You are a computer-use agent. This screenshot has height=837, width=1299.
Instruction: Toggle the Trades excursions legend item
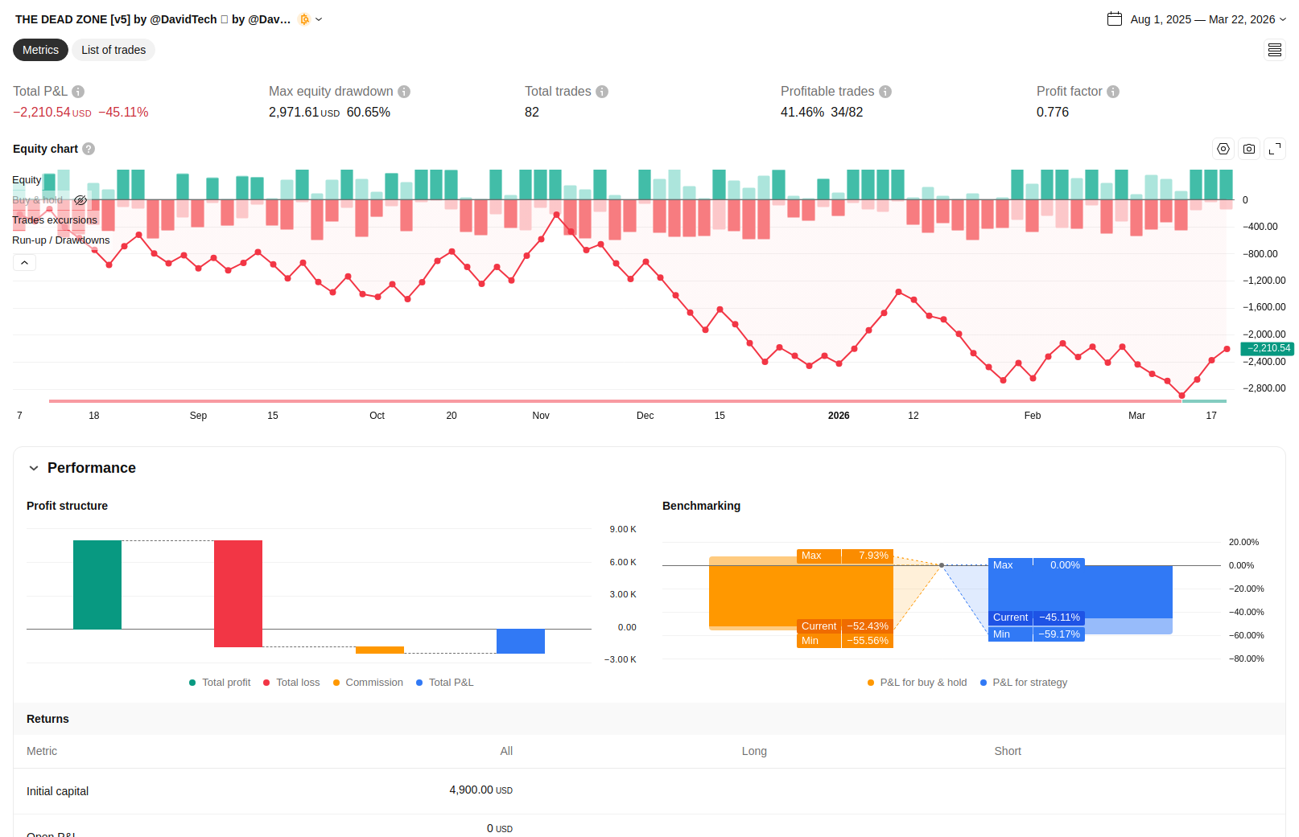coord(55,220)
